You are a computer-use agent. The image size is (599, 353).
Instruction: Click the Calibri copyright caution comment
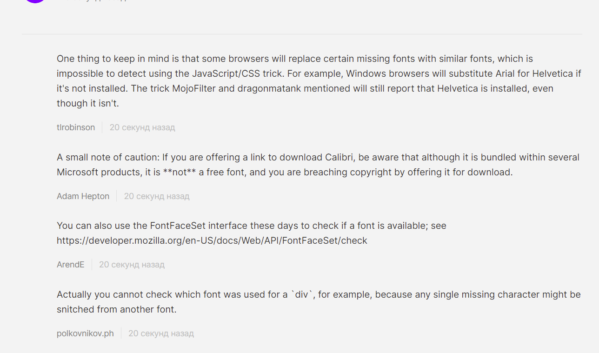(x=318, y=165)
